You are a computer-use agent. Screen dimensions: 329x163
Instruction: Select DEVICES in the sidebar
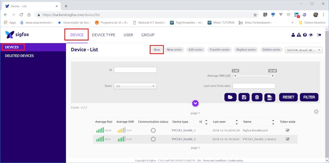[x=33, y=47]
